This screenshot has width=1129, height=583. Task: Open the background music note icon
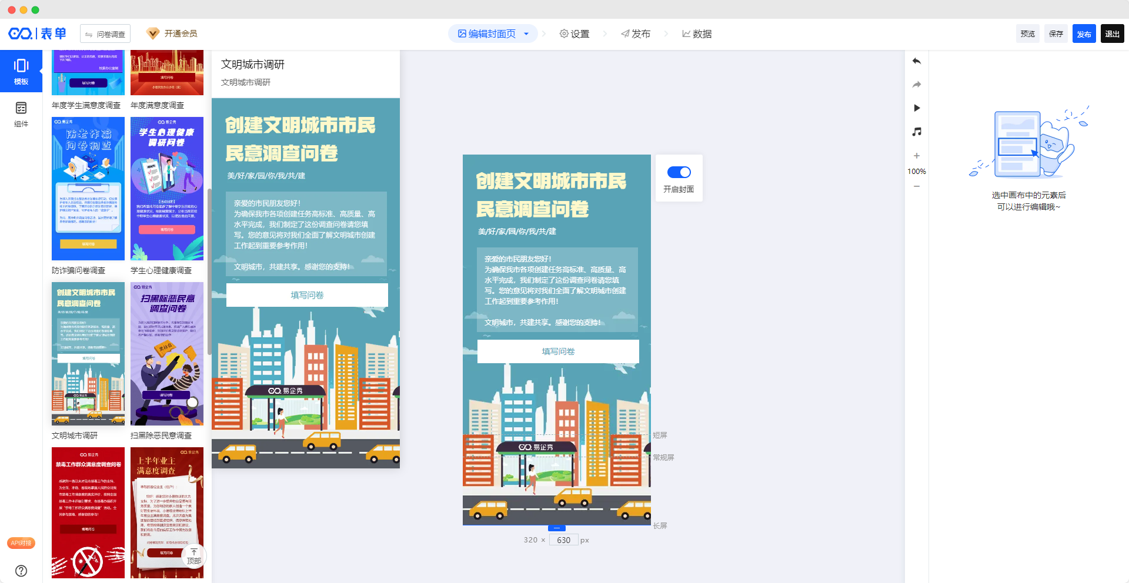[x=917, y=132]
